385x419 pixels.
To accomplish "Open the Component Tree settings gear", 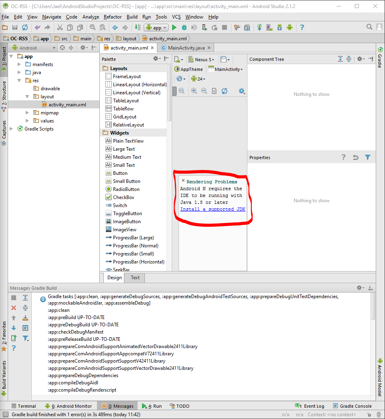I will (360, 59).
